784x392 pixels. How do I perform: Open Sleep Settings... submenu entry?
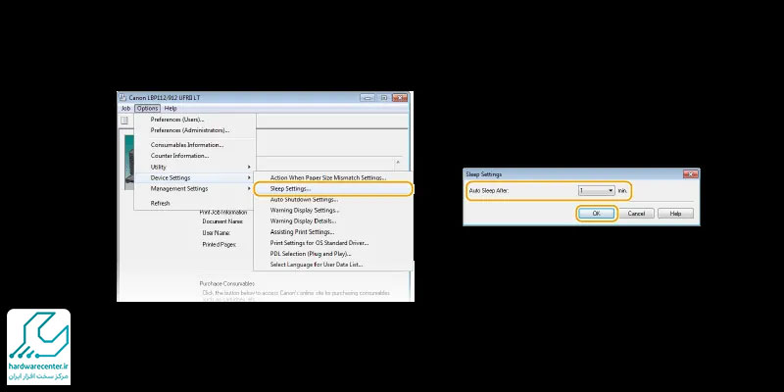click(x=333, y=189)
